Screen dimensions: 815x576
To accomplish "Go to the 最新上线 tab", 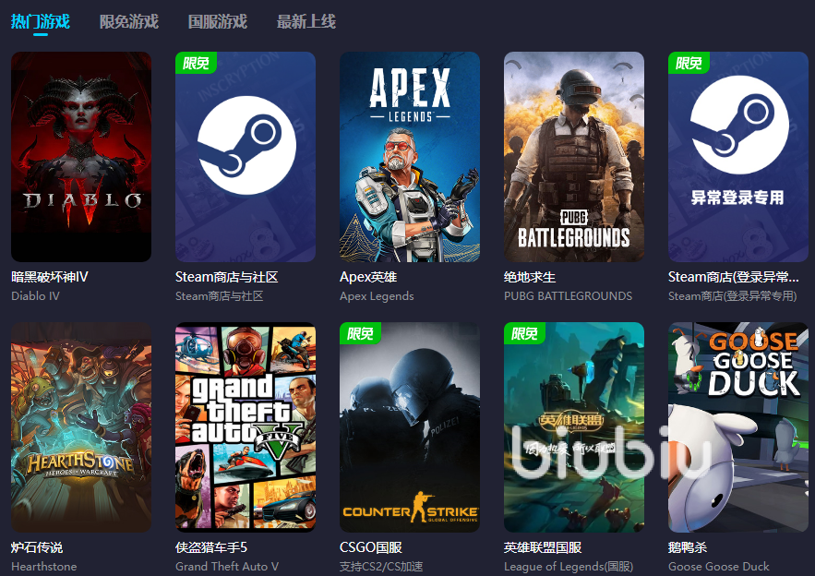I will pos(306,21).
